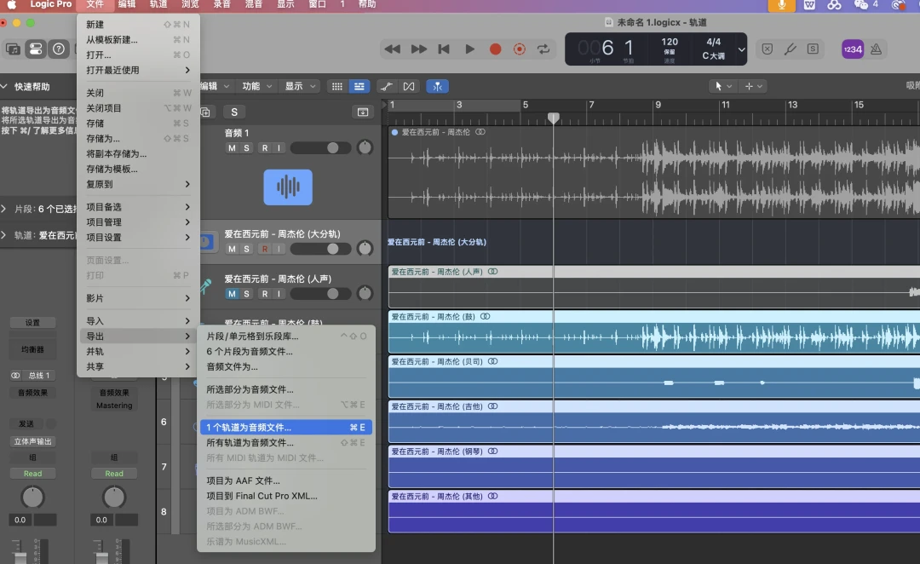Click the 设置 button in channel strip
This screenshot has height=564, width=920.
click(32, 323)
